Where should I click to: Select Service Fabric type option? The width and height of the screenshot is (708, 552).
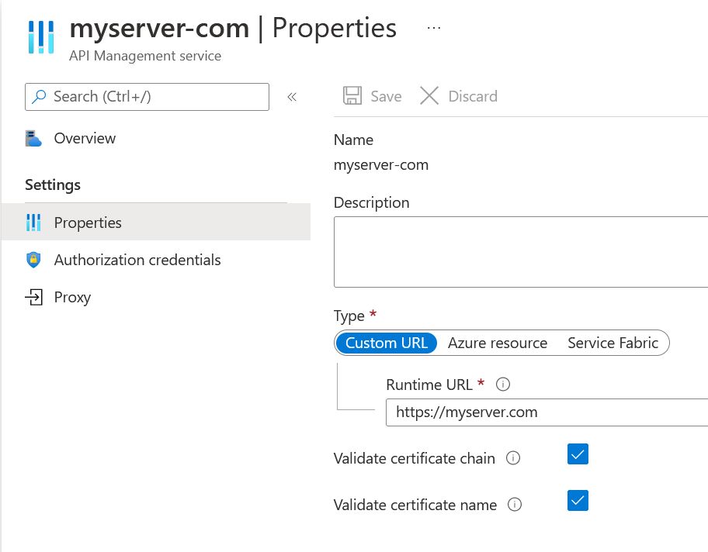click(613, 343)
